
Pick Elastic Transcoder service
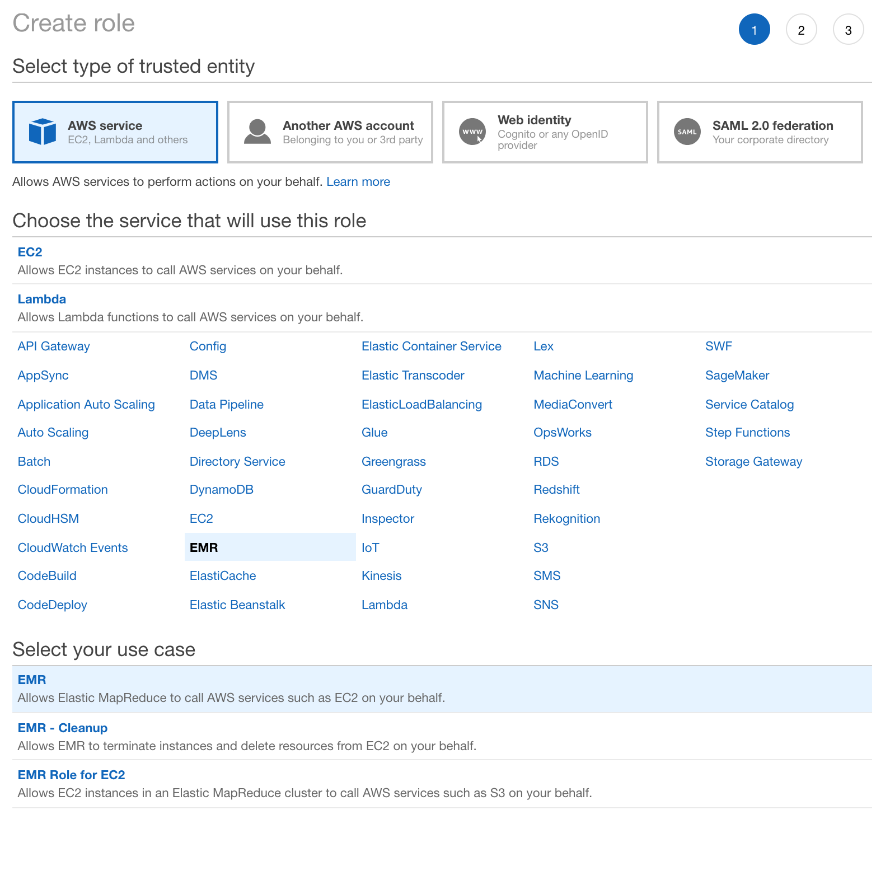[x=413, y=376]
